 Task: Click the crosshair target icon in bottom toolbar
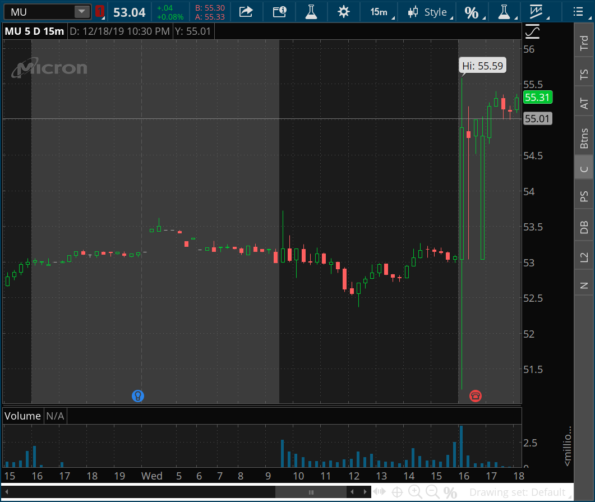point(397,492)
